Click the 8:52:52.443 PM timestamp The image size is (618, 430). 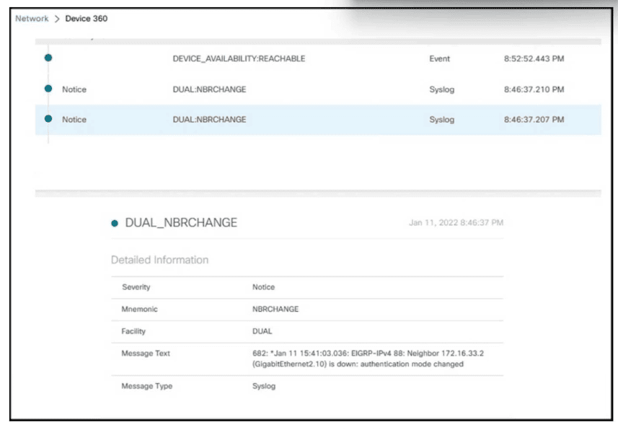[534, 58]
